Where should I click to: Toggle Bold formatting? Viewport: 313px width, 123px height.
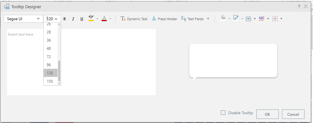(x=65, y=19)
